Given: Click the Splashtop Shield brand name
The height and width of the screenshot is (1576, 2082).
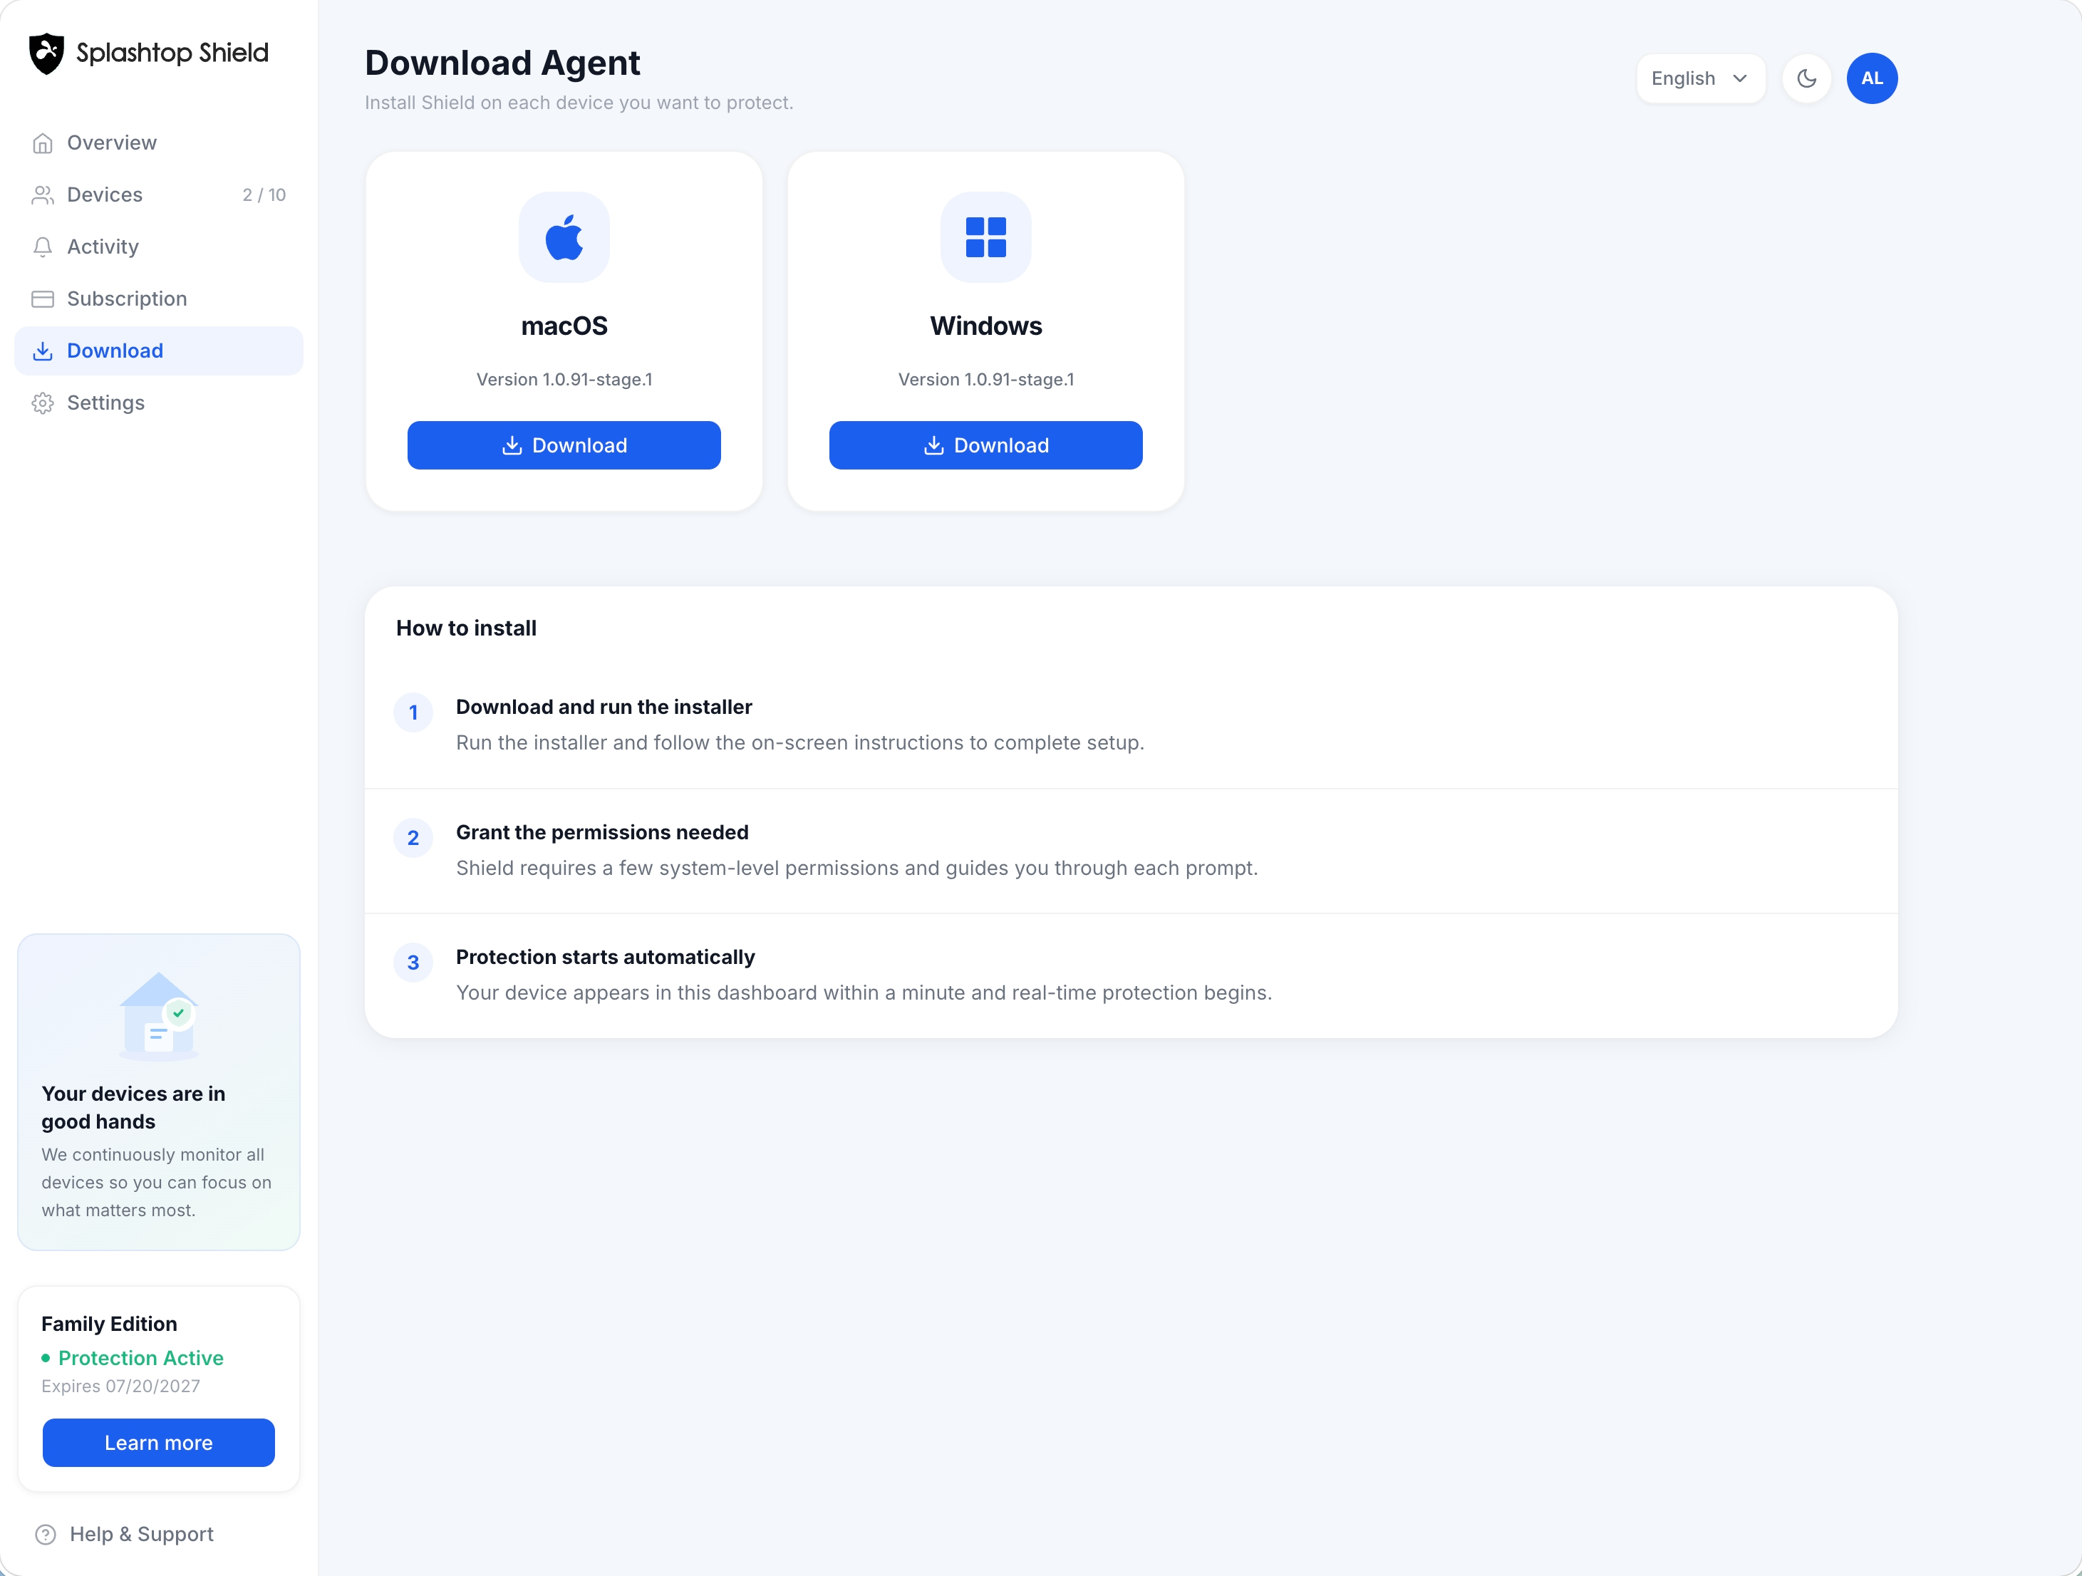Looking at the screenshot, I should pos(172,53).
